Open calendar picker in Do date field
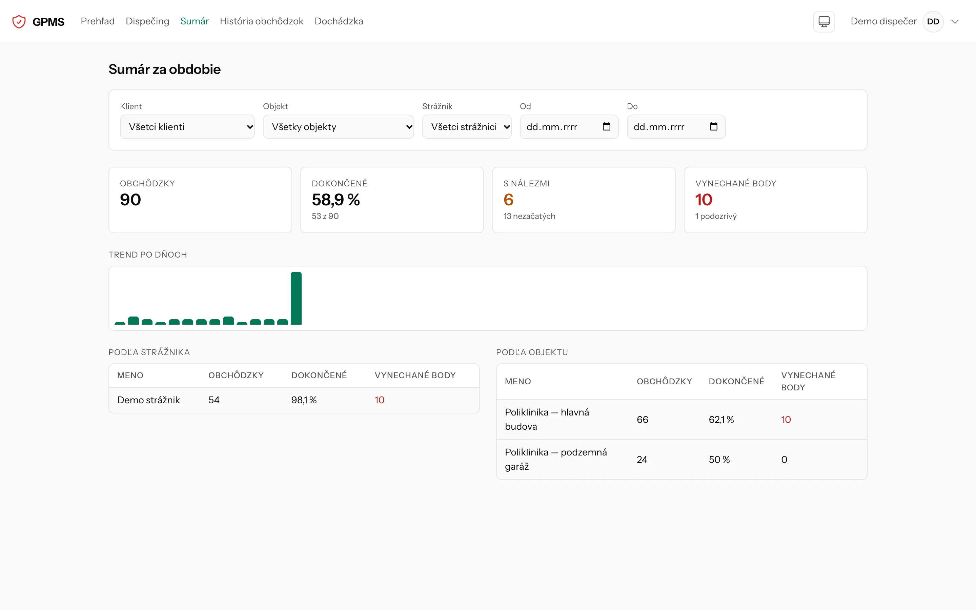This screenshot has width=976, height=610. point(713,127)
